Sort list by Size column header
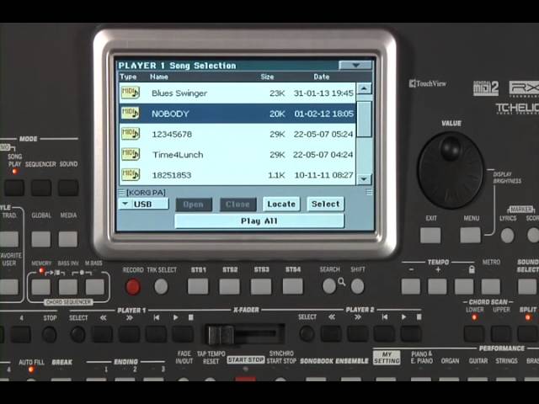Image resolution: width=539 pixels, height=404 pixels. (x=267, y=77)
